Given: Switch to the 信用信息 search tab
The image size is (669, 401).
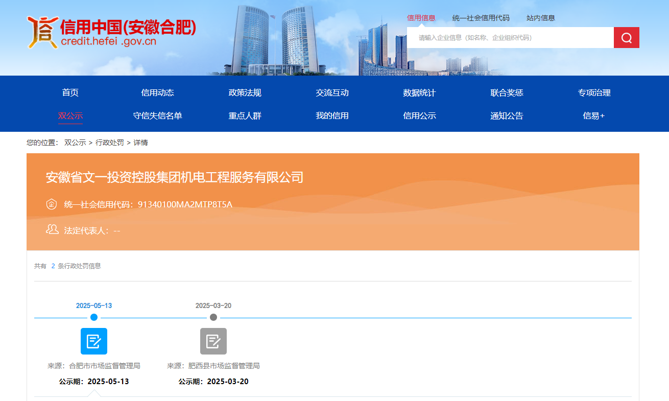Looking at the screenshot, I should pos(421,18).
